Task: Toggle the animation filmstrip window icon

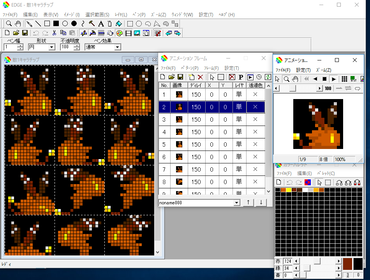Action: tap(129, 33)
